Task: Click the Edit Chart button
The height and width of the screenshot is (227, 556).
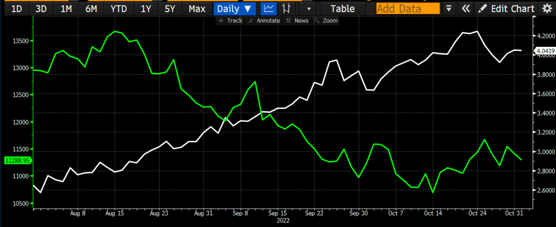Action: tap(506, 9)
